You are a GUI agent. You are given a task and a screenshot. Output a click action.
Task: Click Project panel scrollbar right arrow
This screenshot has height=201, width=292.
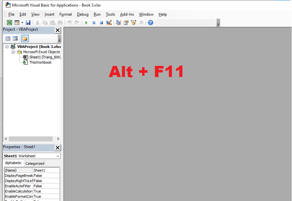click(58, 139)
